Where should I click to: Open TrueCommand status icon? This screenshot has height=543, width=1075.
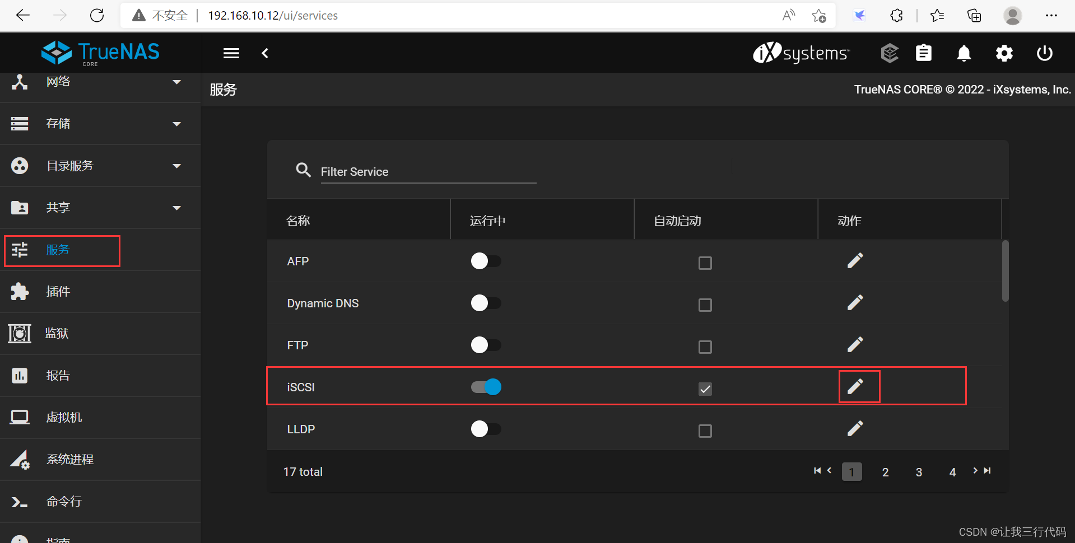[890, 53]
